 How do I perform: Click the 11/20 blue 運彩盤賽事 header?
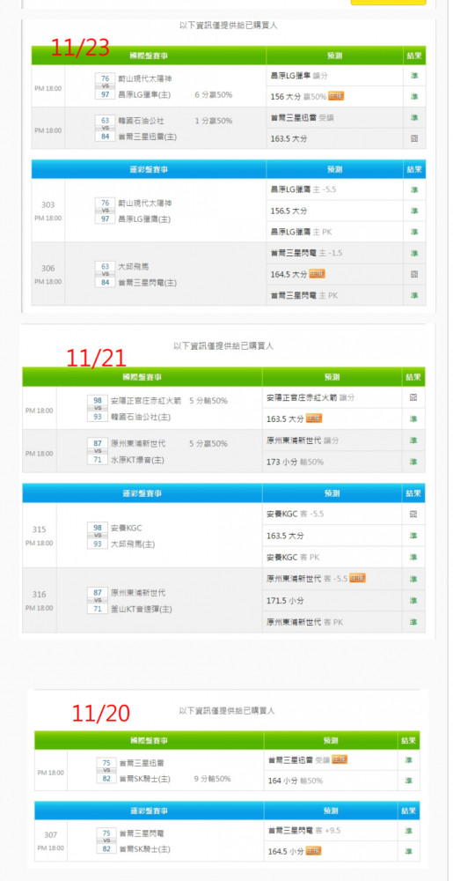[x=149, y=811]
